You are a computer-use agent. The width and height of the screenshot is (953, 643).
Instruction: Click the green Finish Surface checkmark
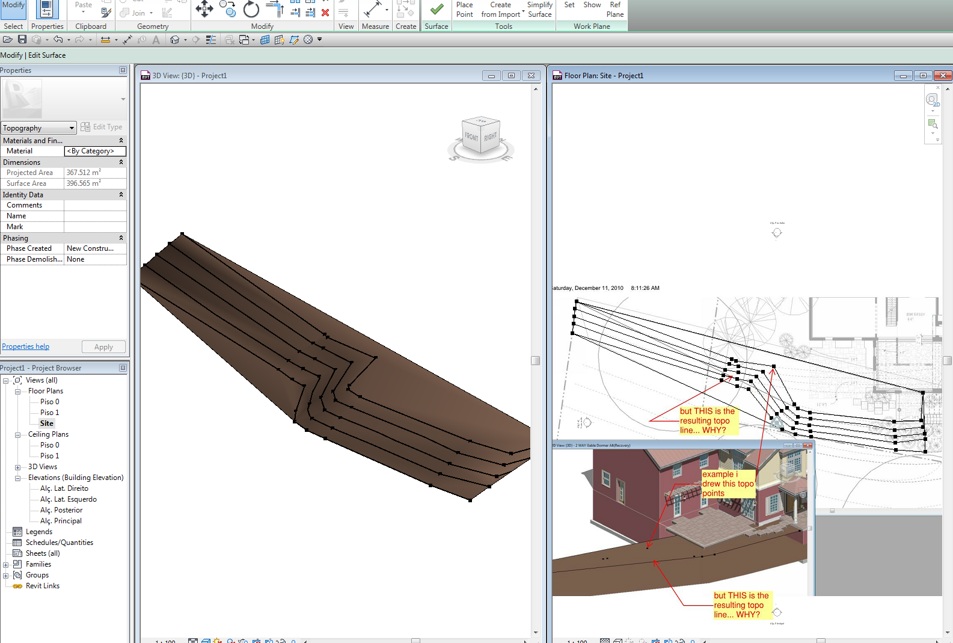coord(437,10)
